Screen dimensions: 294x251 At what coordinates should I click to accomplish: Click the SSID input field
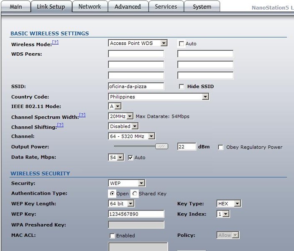136,87
